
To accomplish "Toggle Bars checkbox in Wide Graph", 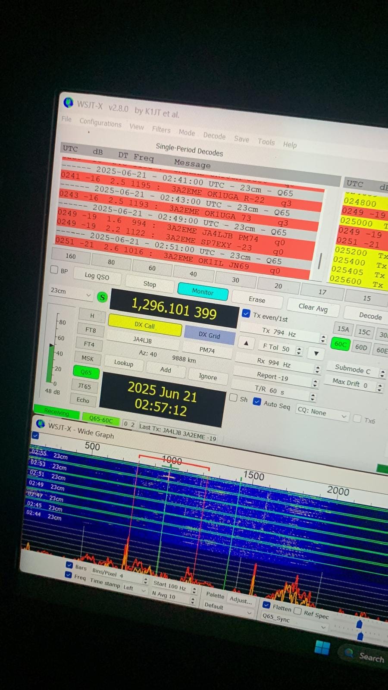I will point(69,565).
